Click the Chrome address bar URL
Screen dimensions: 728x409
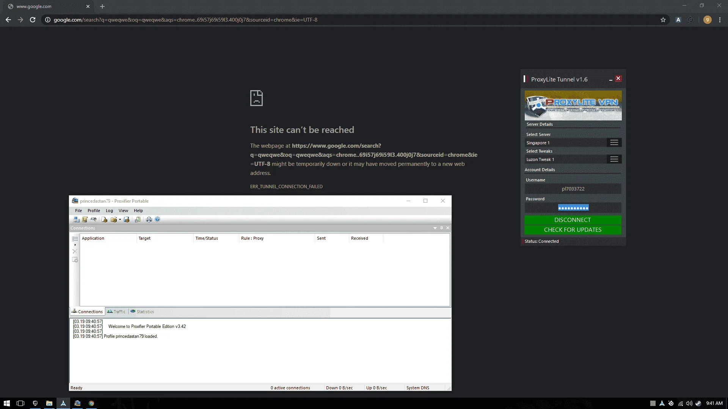(x=185, y=20)
